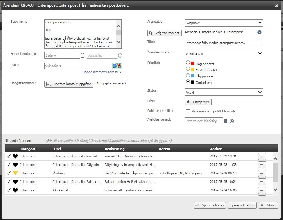Click the heart icon in the Önskemål row
The height and width of the screenshot is (220, 283).
click(16, 190)
